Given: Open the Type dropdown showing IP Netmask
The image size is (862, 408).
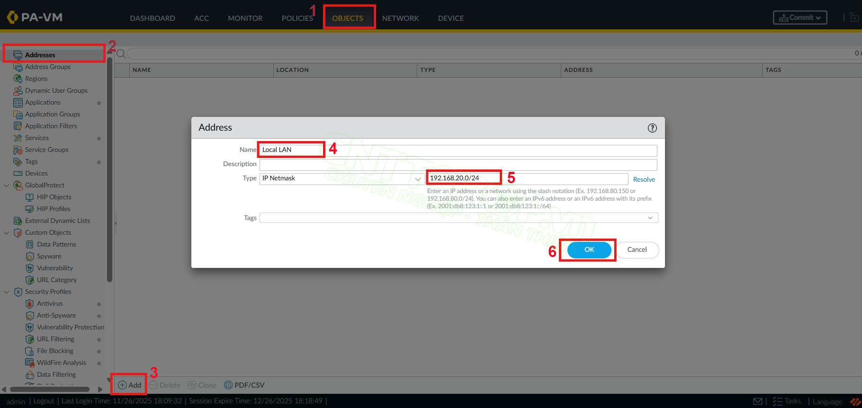Looking at the screenshot, I should (x=341, y=179).
